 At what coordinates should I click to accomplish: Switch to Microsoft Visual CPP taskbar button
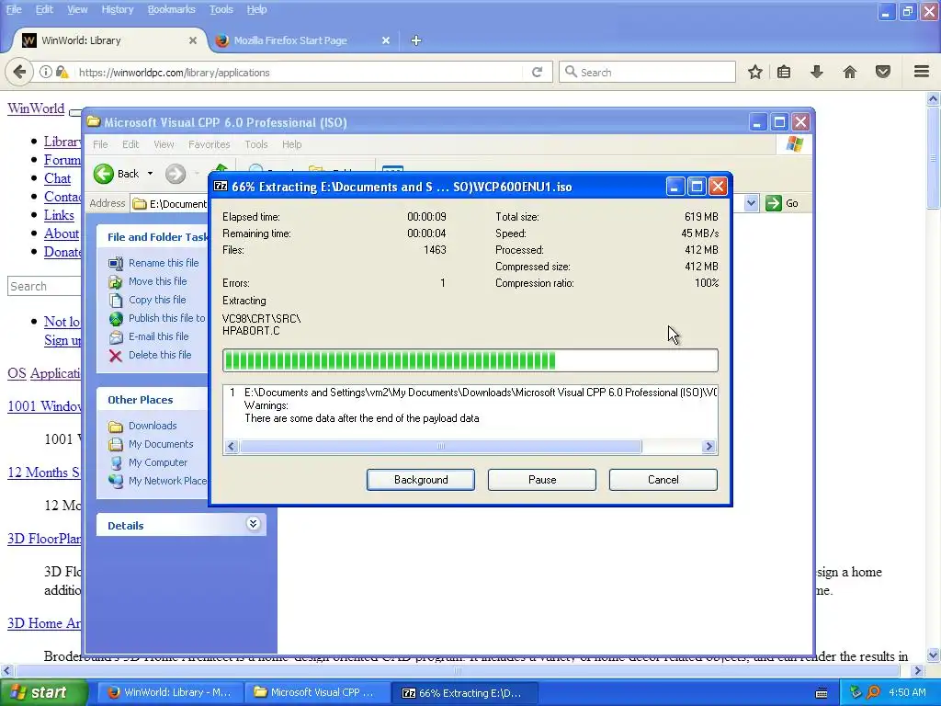[316, 693]
